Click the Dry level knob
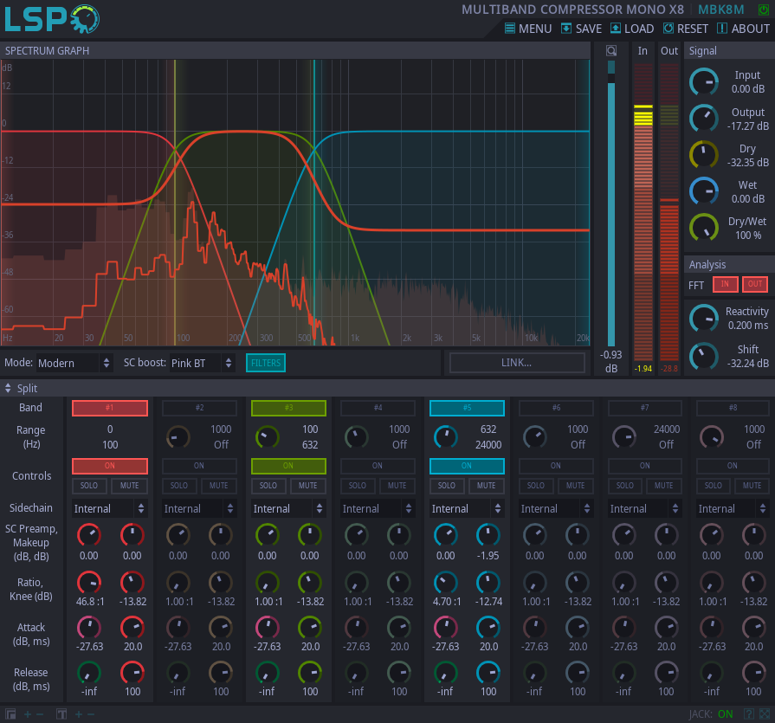This screenshot has height=723, width=775. [704, 155]
